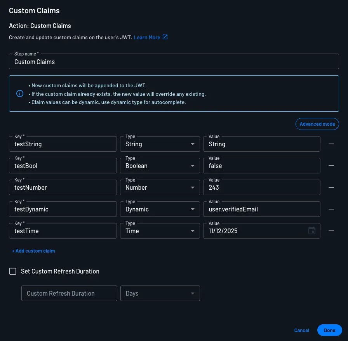The height and width of the screenshot is (341, 348).
Task: Remove the testTime claim row
Action: [331, 231]
